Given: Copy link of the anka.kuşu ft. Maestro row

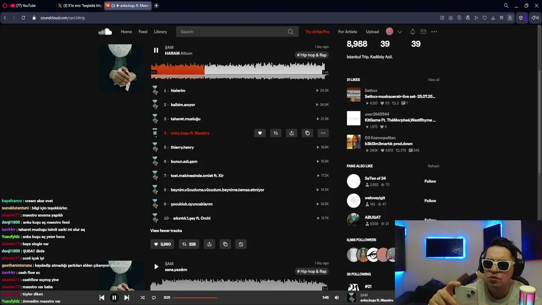Looking at the screenshot, I should point(307,133).
